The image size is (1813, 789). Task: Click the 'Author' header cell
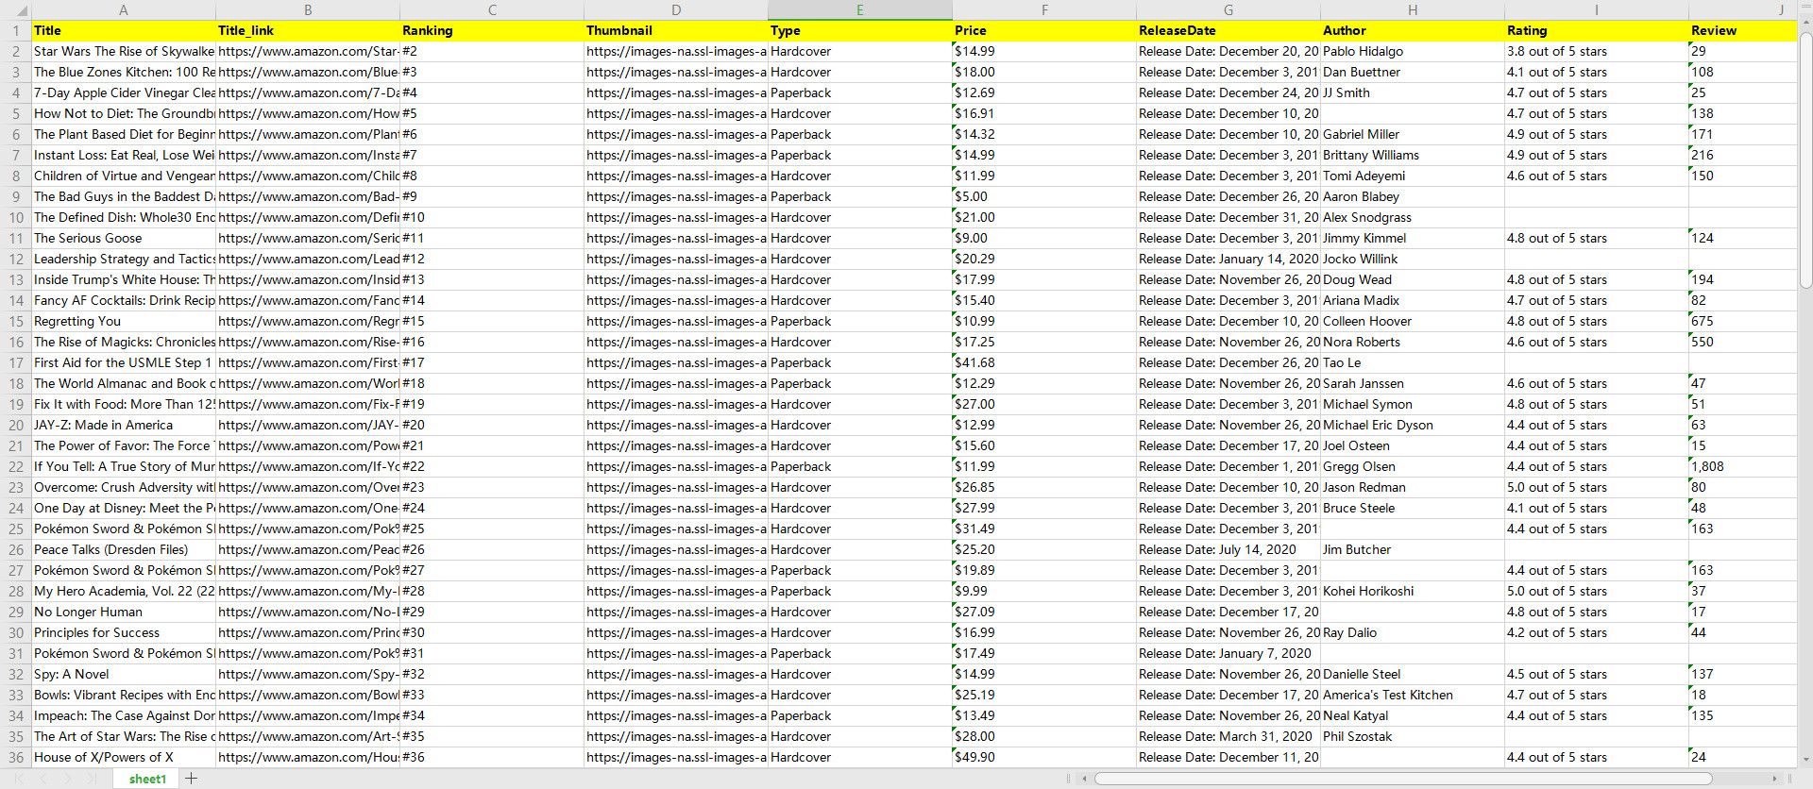pos(1413,30)
